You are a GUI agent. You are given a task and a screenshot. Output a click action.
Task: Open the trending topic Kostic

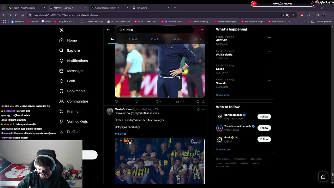point(220,69)
